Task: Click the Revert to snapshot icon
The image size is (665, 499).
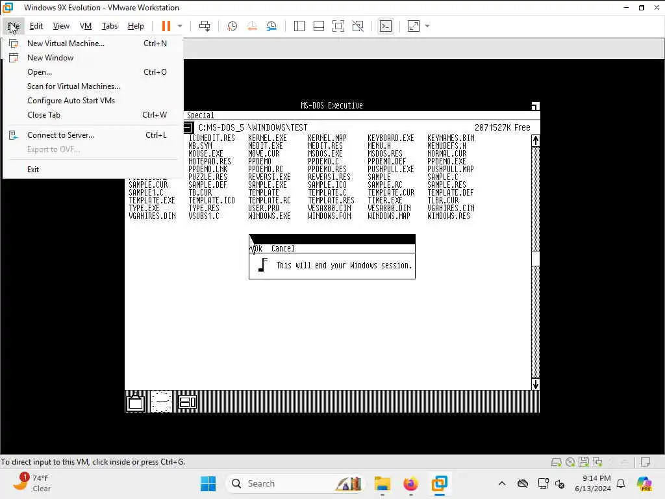Action: (x=252, y=26)
